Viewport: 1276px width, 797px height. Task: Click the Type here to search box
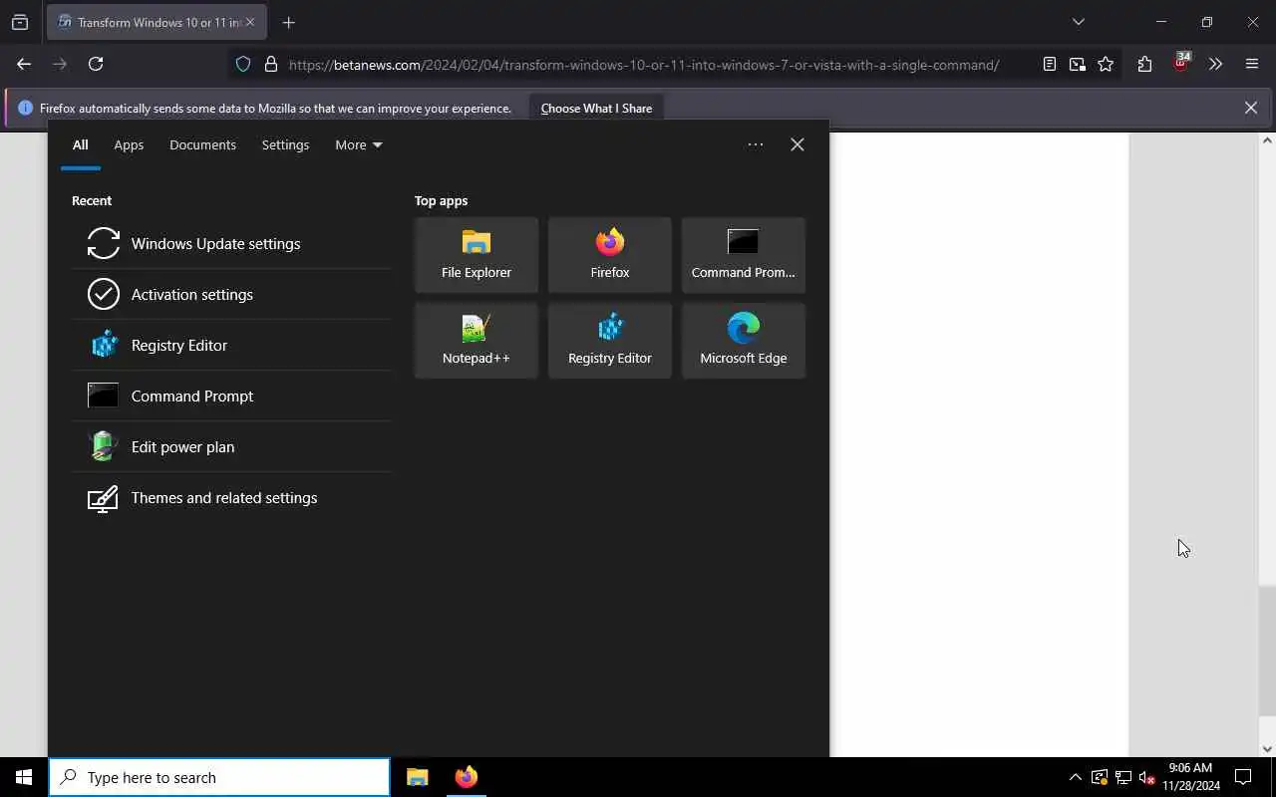click(x=219, y=777)
